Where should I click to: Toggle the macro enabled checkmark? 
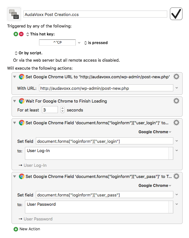point(176,14)
